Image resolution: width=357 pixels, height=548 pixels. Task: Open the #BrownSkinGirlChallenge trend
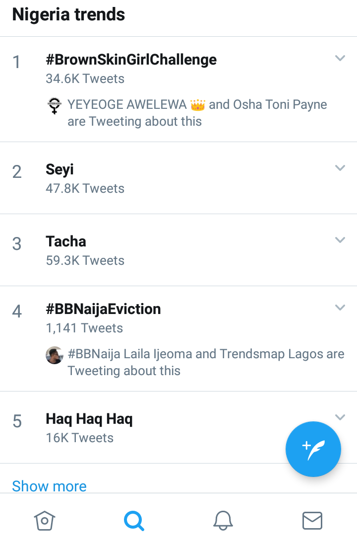click(x=131, y=60)
